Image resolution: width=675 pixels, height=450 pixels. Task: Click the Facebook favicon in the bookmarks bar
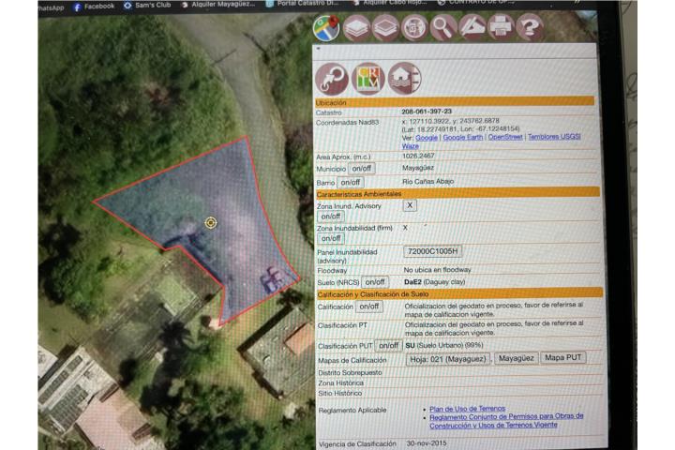click(78, 7)
